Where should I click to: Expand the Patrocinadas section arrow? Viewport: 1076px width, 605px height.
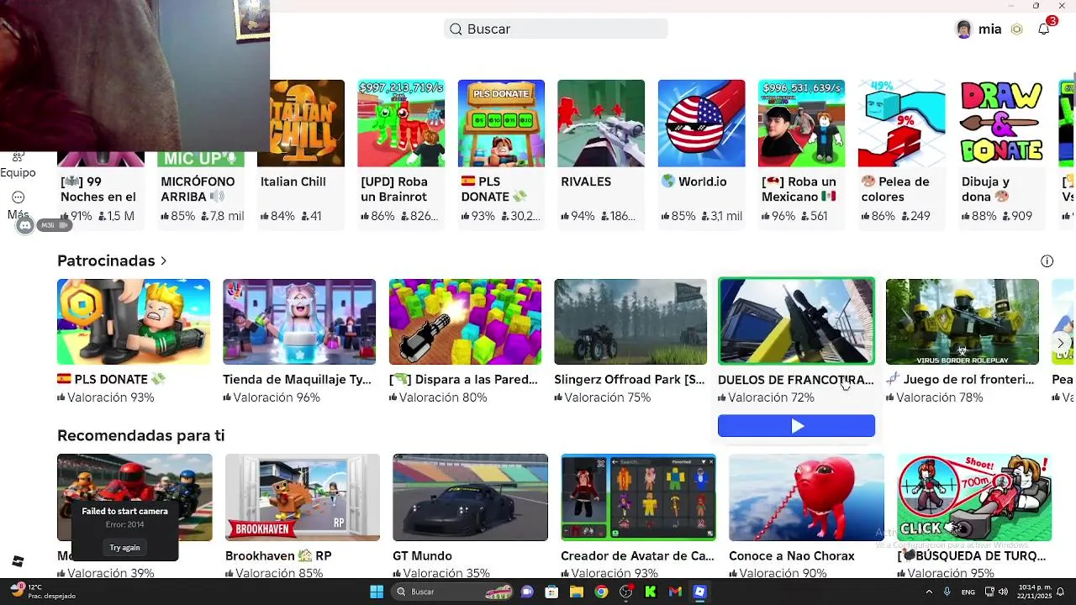(x=163, y=261)
